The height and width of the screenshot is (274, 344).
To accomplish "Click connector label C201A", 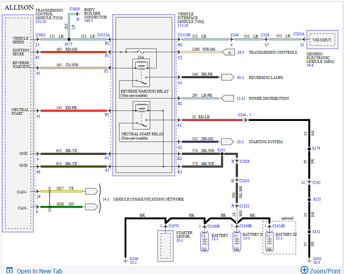I will [299, 34].
